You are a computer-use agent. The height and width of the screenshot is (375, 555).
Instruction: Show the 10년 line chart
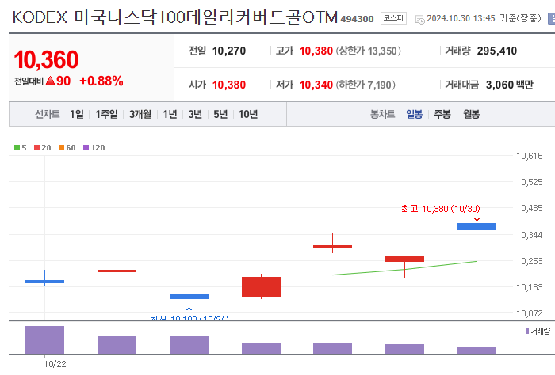click(x=248, y=114)
